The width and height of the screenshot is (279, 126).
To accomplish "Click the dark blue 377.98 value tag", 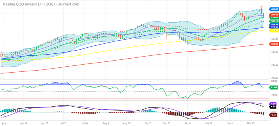I will [274, 27].
